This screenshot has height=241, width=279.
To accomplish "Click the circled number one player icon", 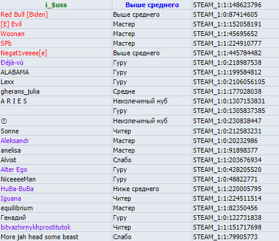I will pos(4,121).
